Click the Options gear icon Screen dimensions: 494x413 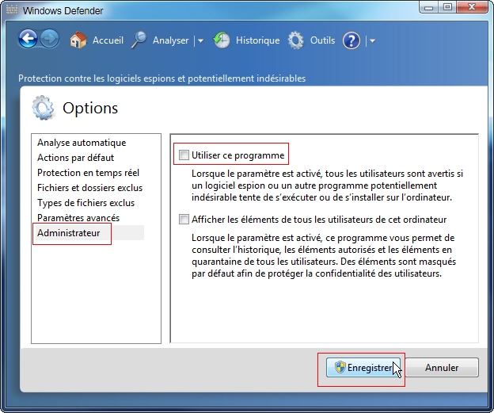point(44,108)
